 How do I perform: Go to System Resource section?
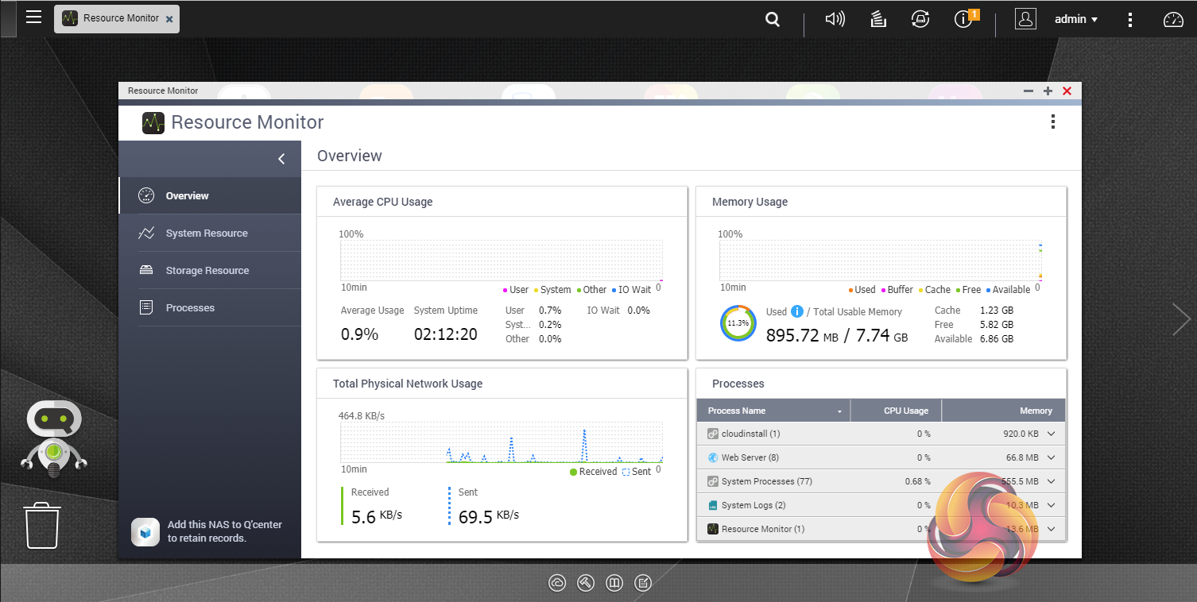point(207,233)
